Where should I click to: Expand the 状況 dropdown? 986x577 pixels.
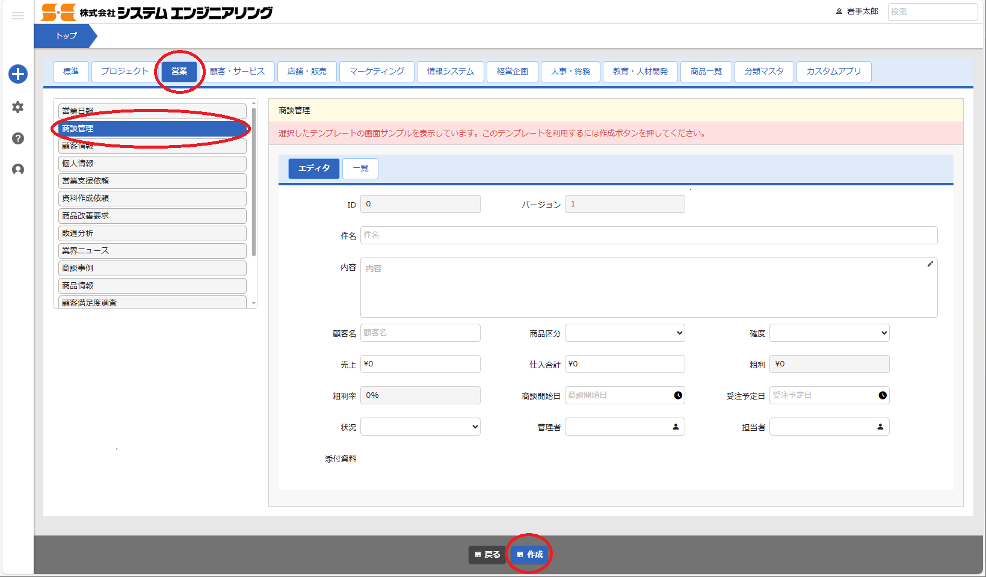tap(420, 427)
